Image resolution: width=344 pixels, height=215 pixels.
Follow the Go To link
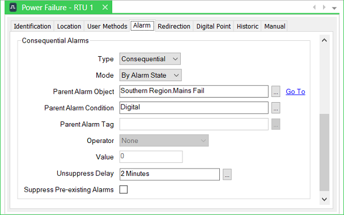pyautogui.click(x=295, y=91)
